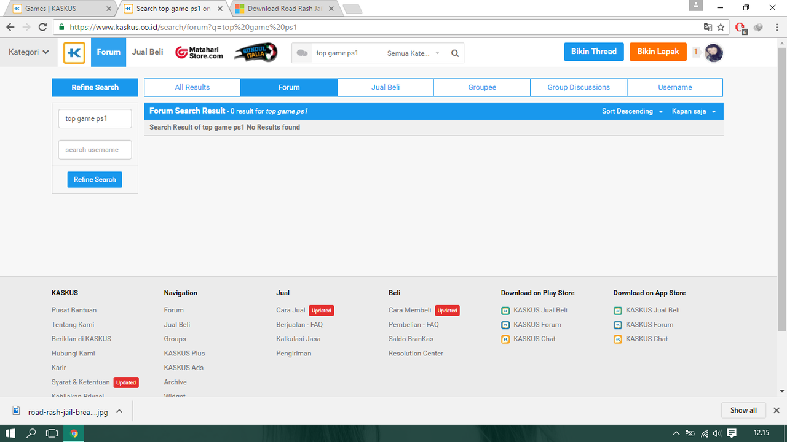Open the Matahari Store banner

[199, 53]
